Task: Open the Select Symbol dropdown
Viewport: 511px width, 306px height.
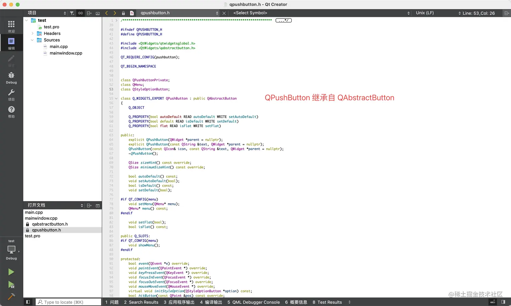Action: pyautogui.click(x=321, y=13)
